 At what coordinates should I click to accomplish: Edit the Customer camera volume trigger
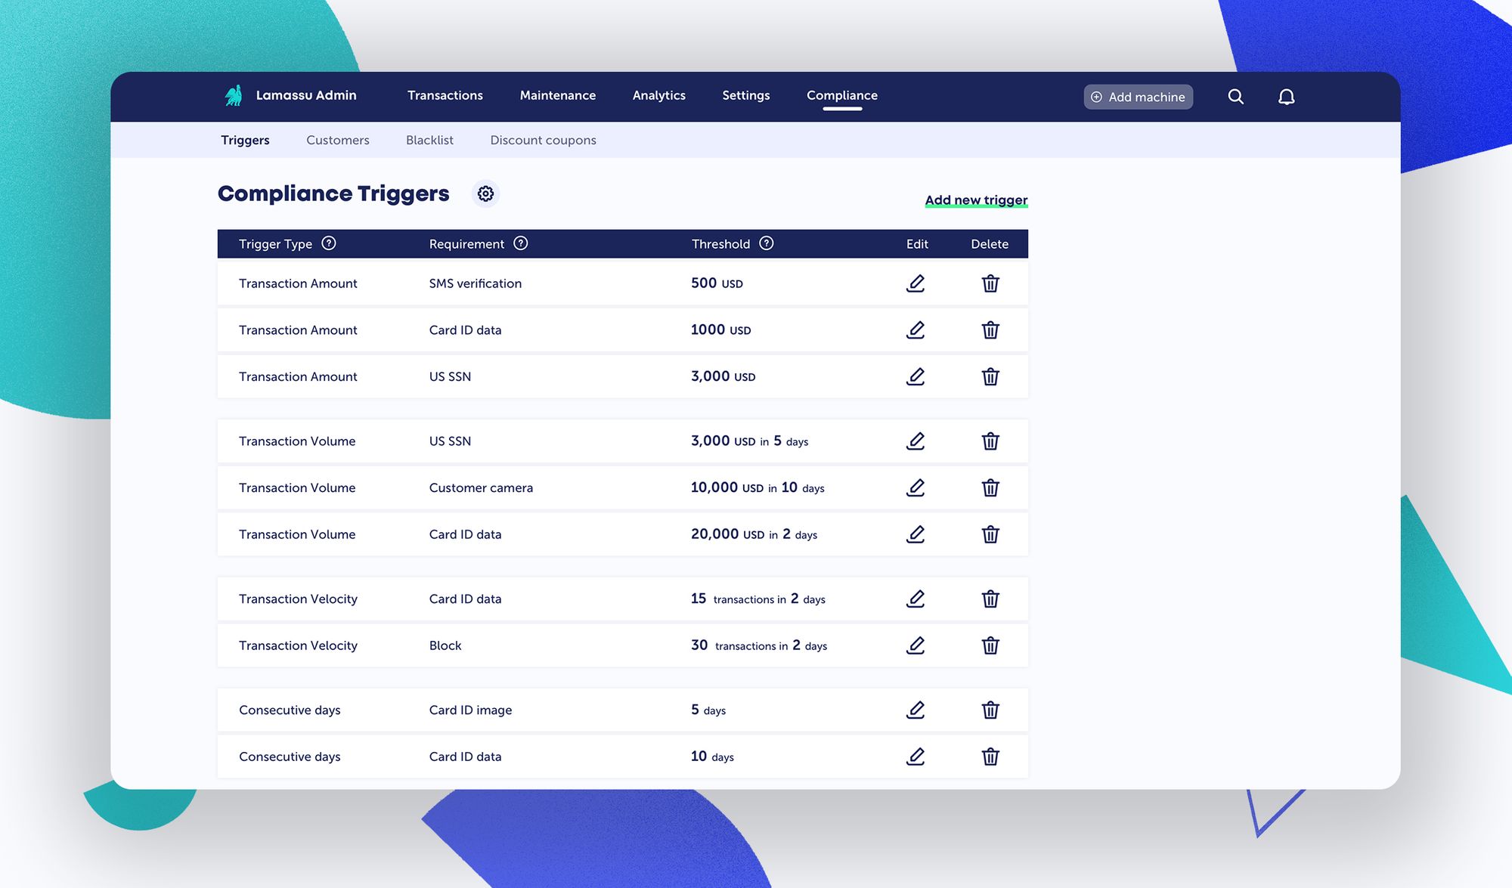pos(915,487)
